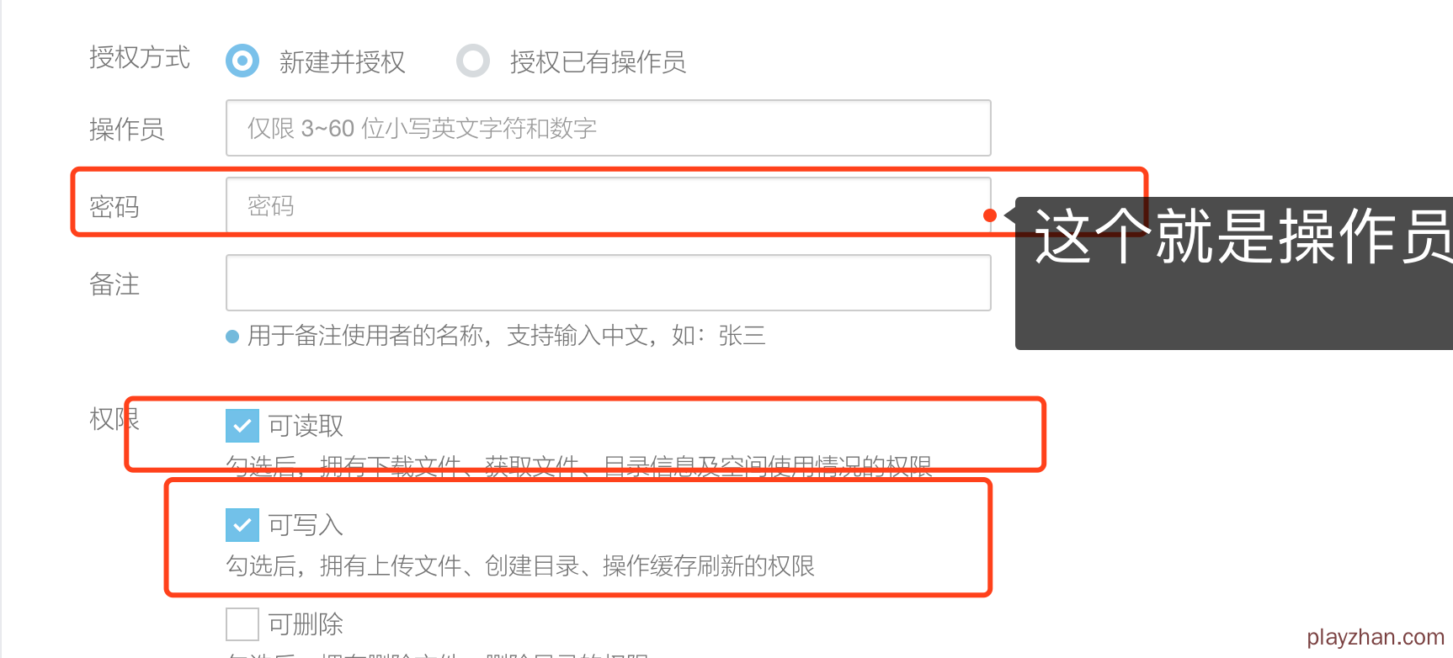Click the 可写入 checkbox label
Image resolution: width=1453 pixels, height=658 pixels.
point(306,525)
